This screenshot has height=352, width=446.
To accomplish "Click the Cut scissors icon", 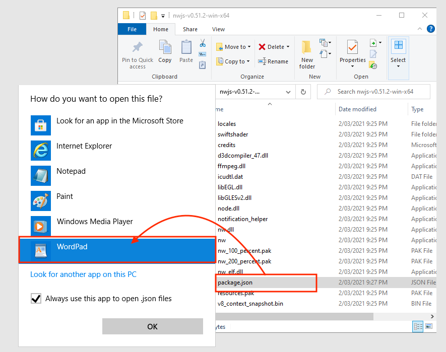I will point(203,43).
